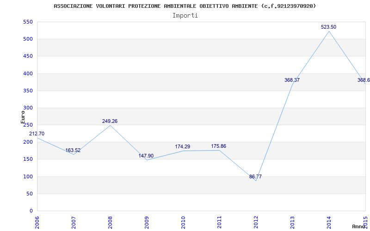Click the 163.52 data label

[73, 151]
